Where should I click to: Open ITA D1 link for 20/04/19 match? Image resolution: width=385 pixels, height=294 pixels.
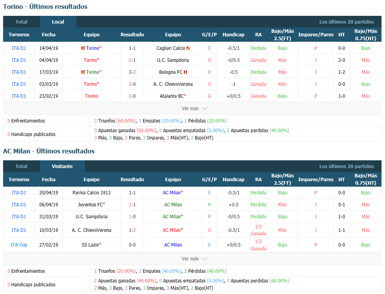tap(19, 193)
